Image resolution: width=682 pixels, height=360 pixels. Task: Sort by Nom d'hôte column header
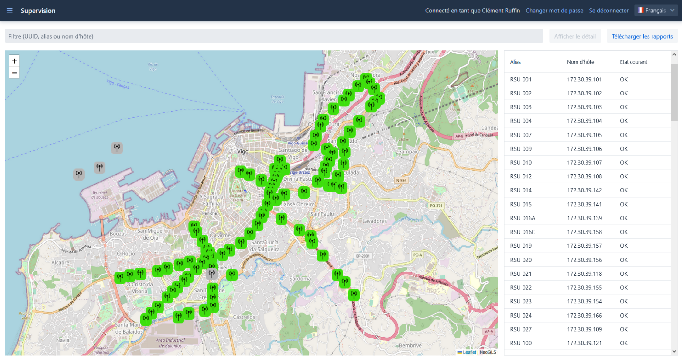[x=580, y=62]
